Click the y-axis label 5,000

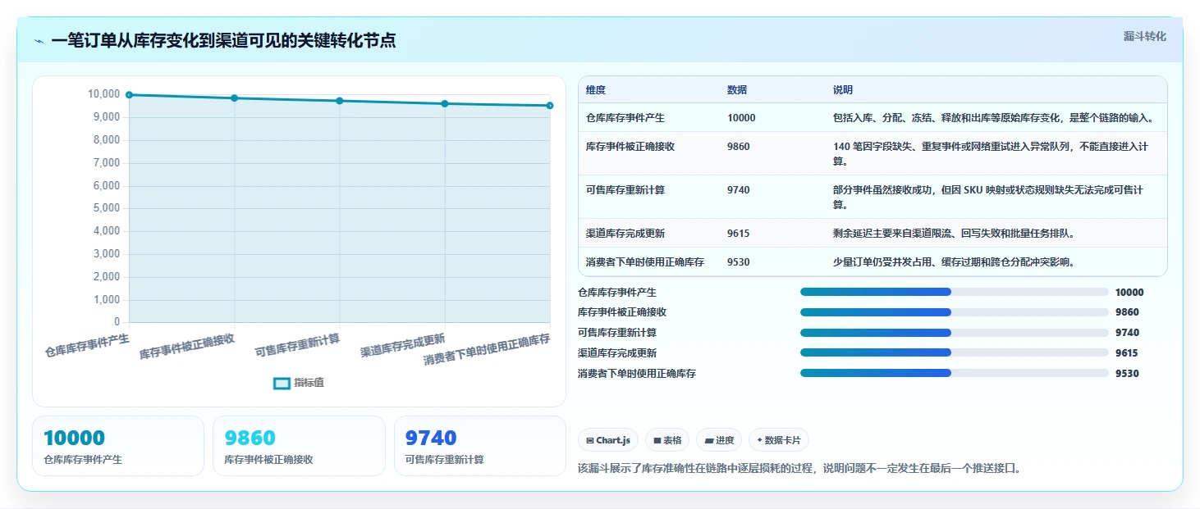coord(107,208)
